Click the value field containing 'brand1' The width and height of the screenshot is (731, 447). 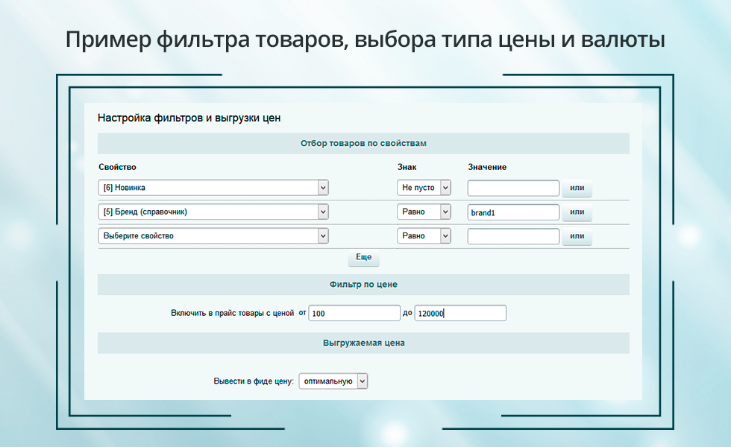(513, 212)
